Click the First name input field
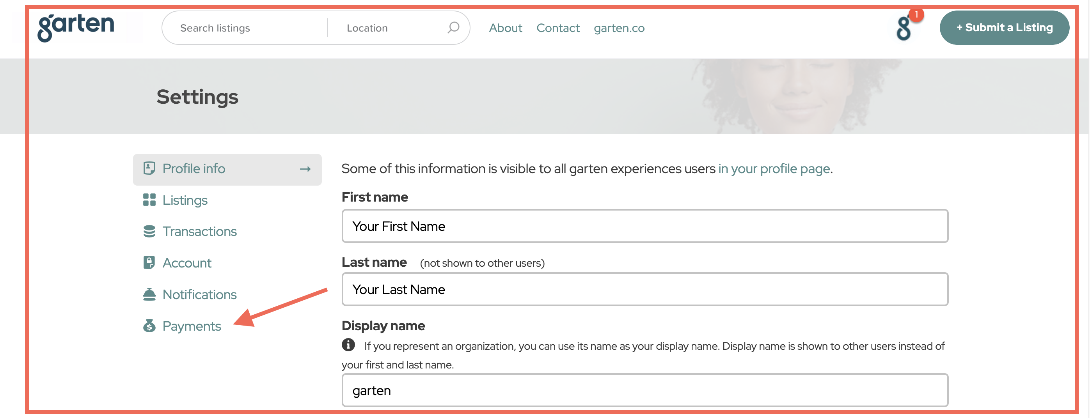1090x418 pixels. pyautogui.click(x=645, y=226)
